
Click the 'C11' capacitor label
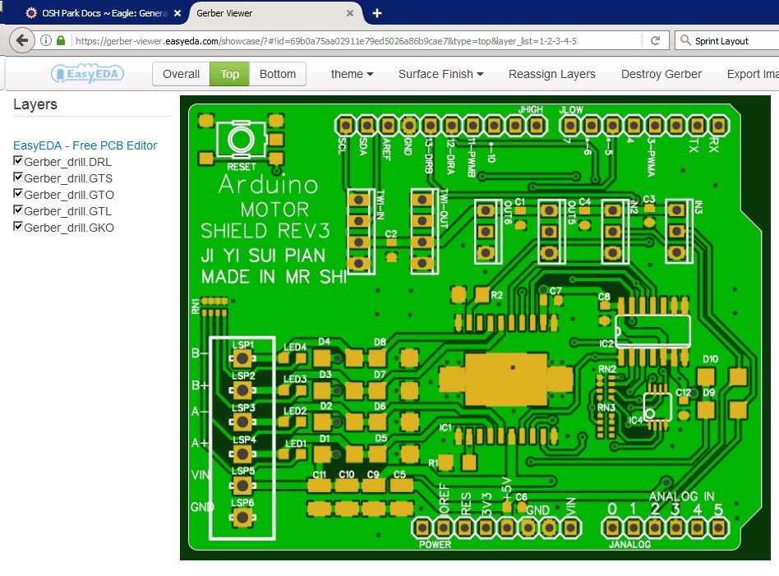[x=320, y=475]
